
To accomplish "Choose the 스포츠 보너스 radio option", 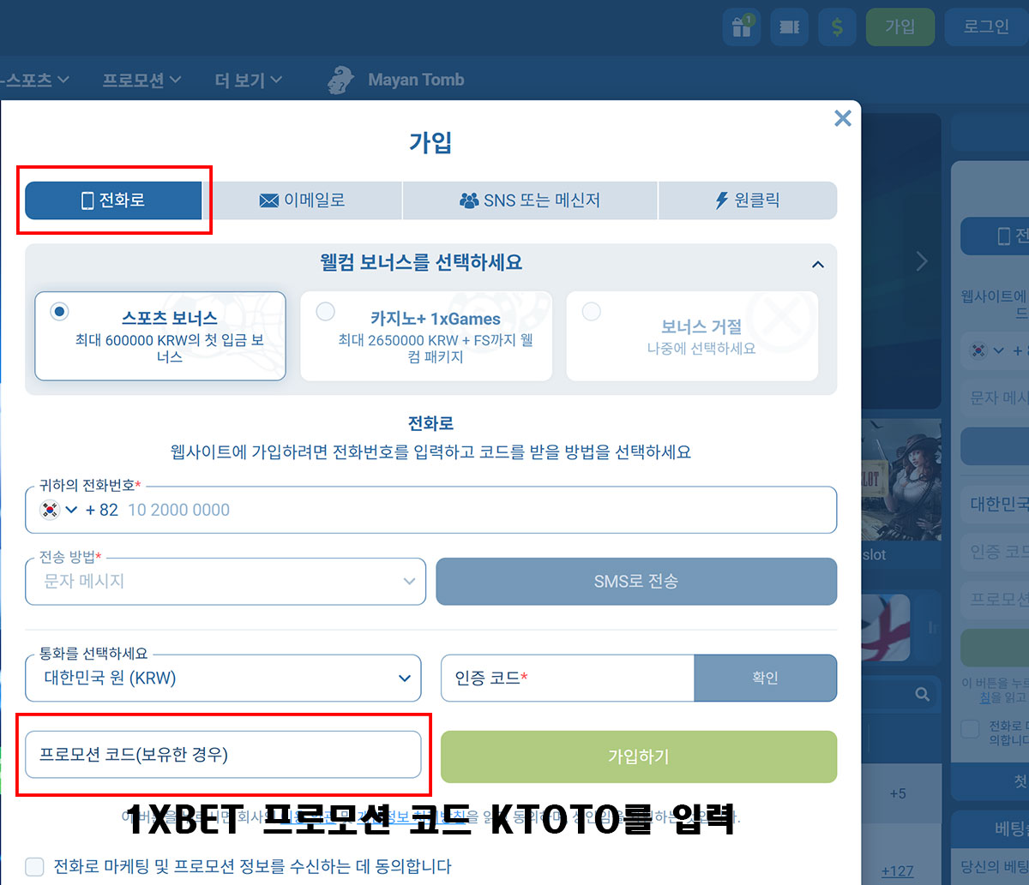I will click(59, 312).
